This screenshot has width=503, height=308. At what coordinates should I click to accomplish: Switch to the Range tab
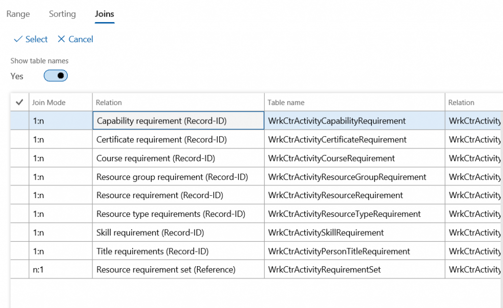click(18, 14)
